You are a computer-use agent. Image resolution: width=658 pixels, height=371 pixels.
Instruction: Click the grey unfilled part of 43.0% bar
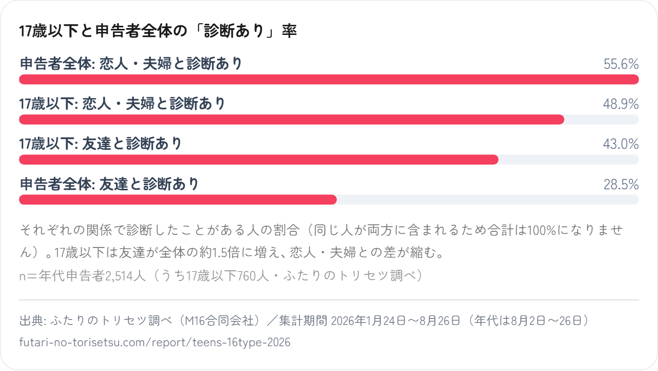pyautogui.click(x=568, y=159)
